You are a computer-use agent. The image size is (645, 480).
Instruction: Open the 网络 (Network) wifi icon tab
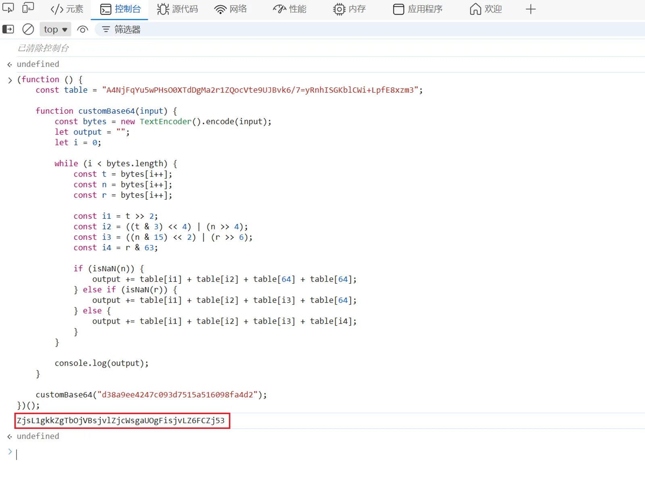[231, 9]
